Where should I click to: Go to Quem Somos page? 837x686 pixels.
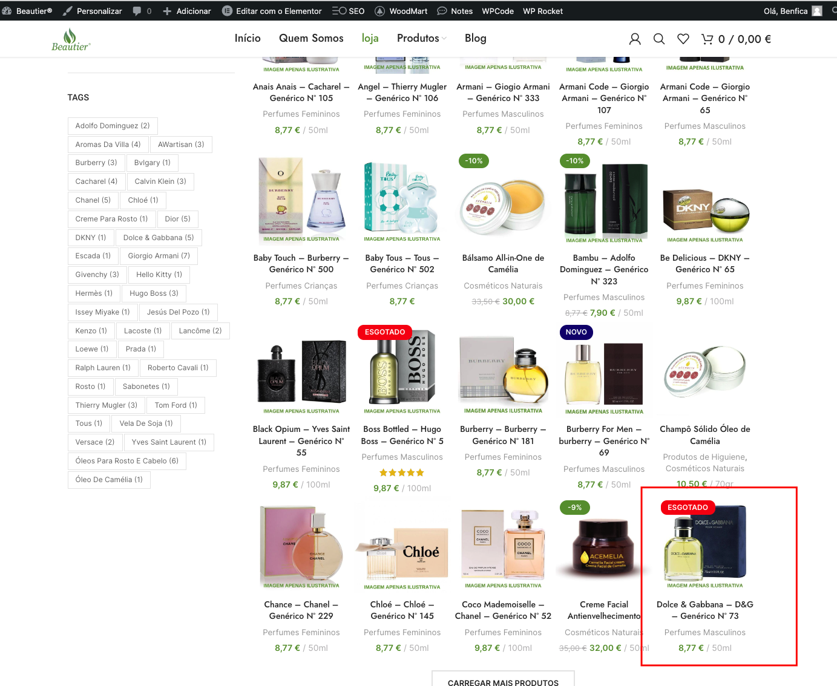point(311,38)
